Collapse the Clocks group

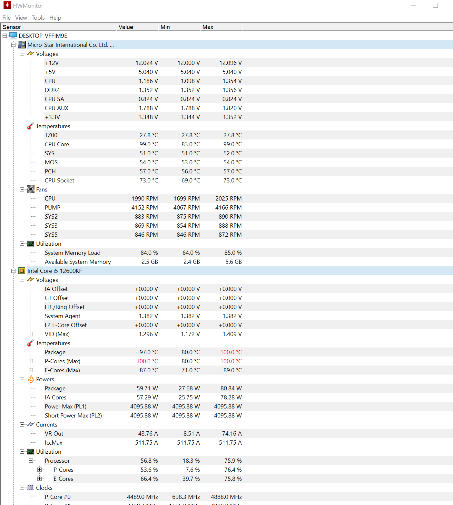click(22, 488)
